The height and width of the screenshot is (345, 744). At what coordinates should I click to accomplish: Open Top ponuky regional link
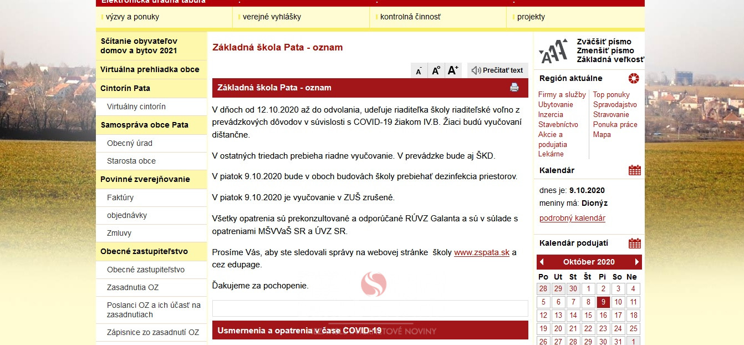tap(611, 95)
